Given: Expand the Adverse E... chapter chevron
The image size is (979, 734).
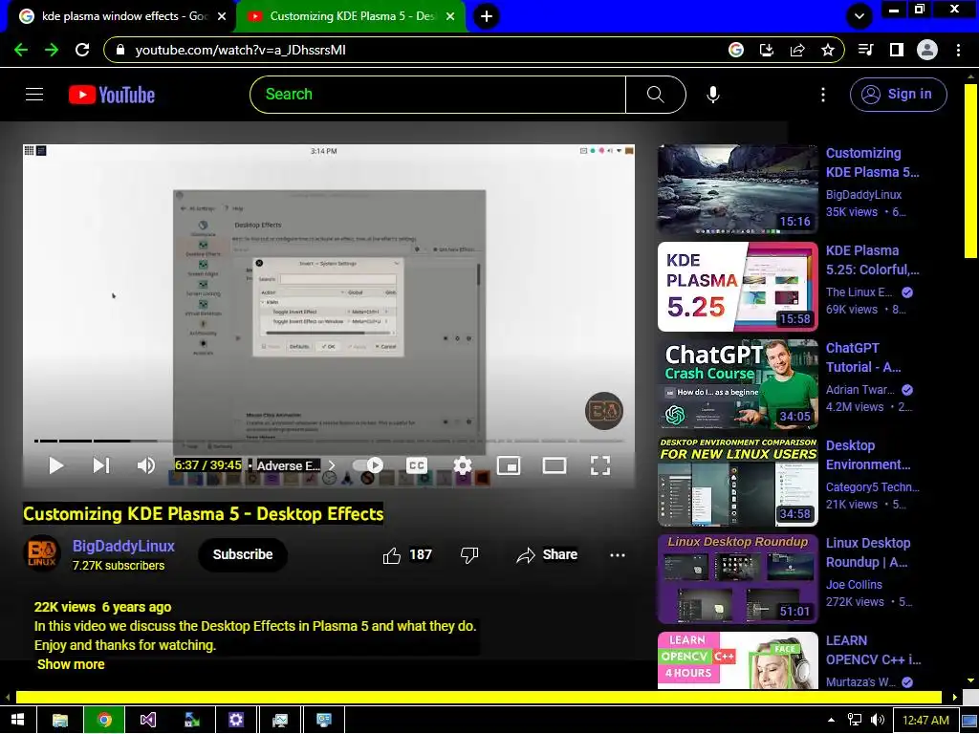Looking at the screenshot, I should tap(332, 465).
